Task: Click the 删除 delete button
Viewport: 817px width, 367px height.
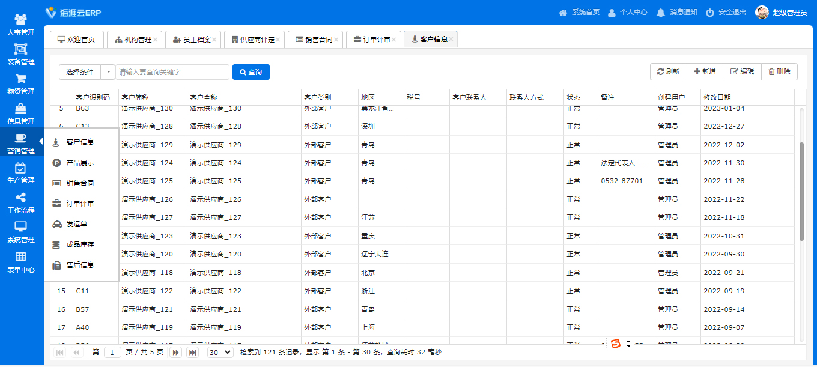Action: pos(779,71)
